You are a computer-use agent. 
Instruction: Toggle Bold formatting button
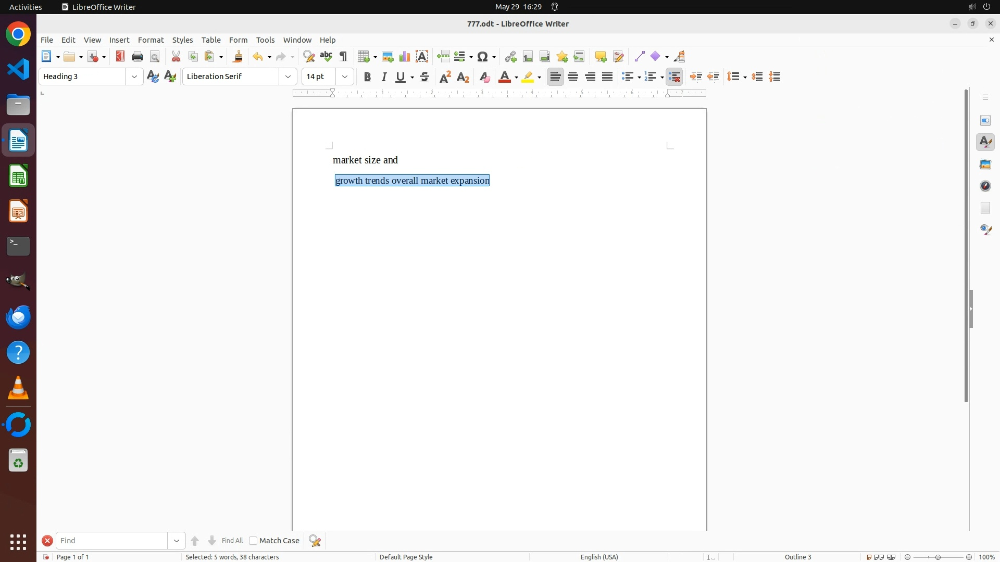(x=367, y=77)
